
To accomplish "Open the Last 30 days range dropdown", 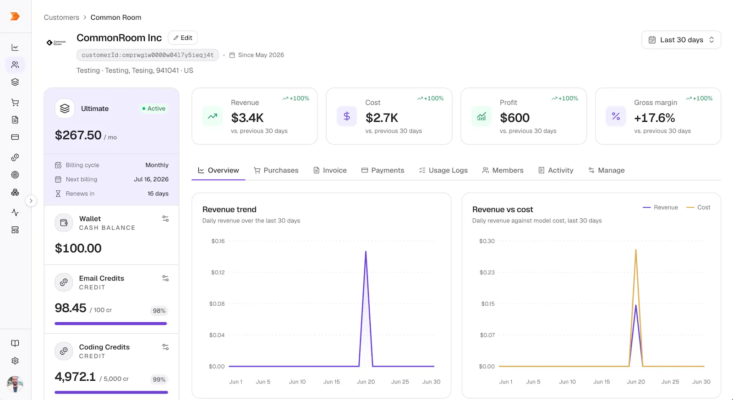I will pyautogui.click(x=681, y=40).
